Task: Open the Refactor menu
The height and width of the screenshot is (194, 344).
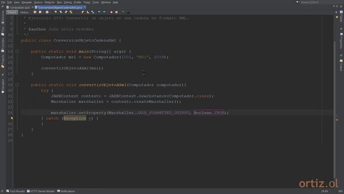Action: 49,2
